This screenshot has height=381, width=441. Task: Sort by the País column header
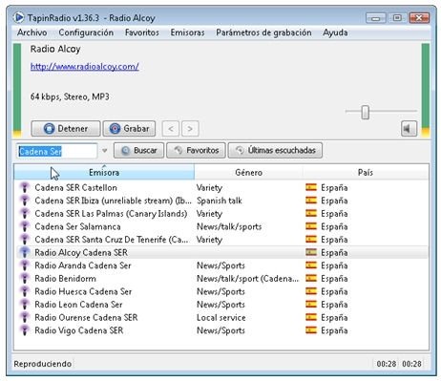pyautogui.click(x=366, y=172)
